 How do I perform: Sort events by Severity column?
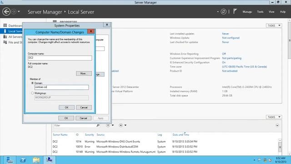click(89, 135)
